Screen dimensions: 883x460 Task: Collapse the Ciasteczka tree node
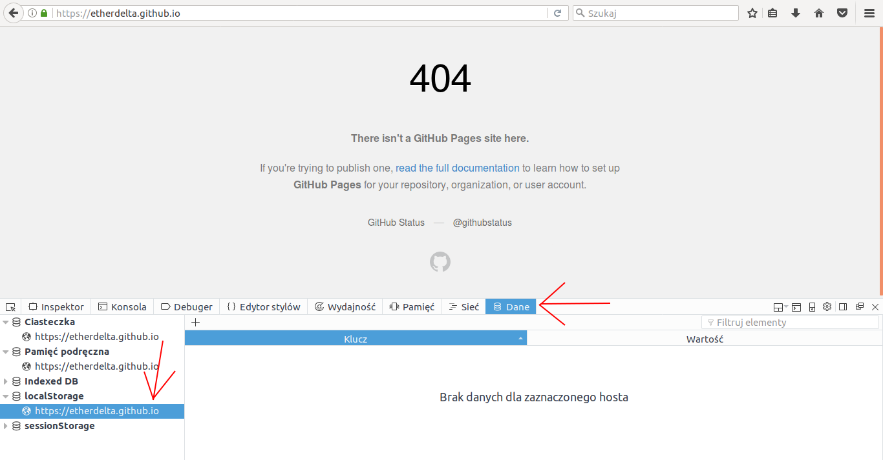point(6,322)
